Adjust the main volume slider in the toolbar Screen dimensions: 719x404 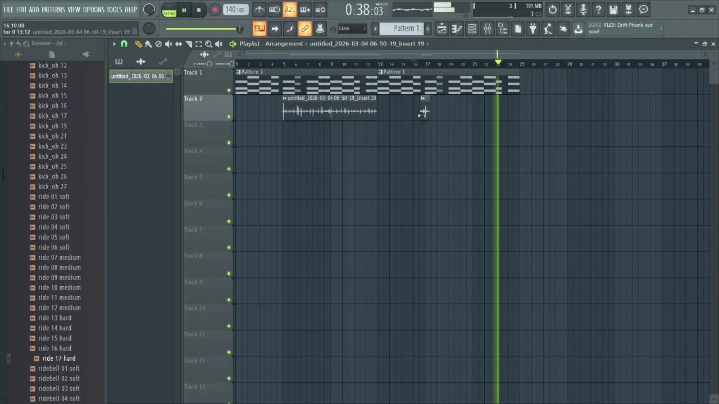pos(203,29)
